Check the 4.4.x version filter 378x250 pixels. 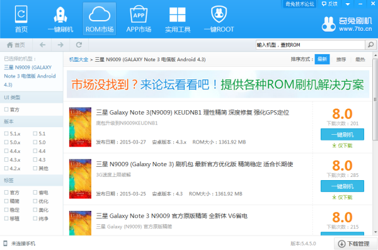(6, 151)
